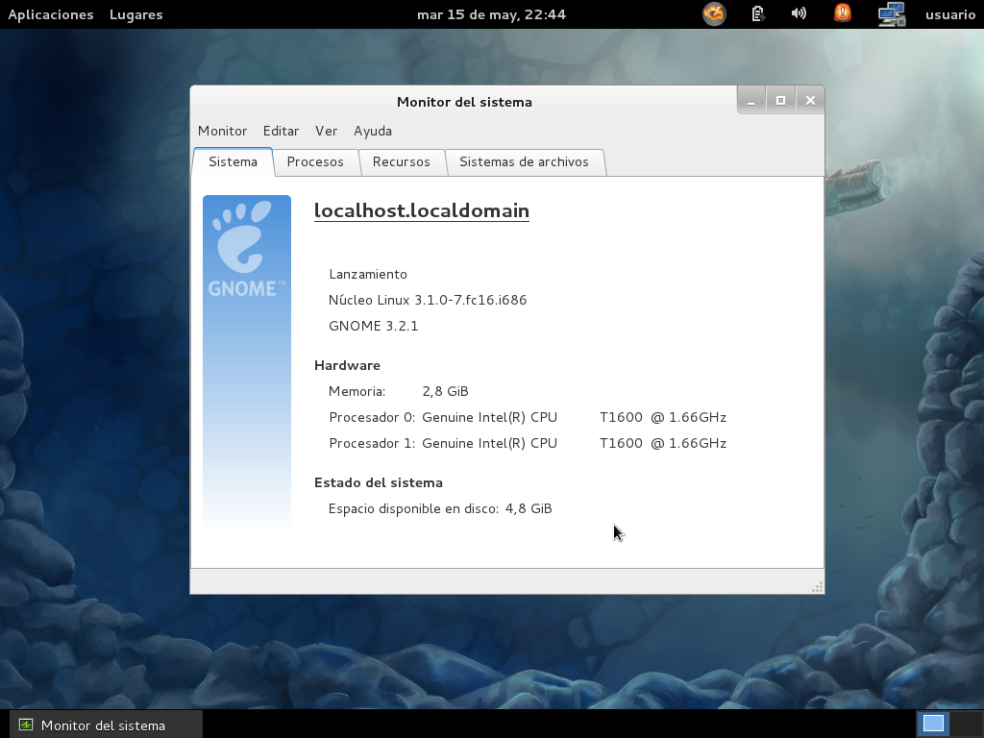Click the disk space 4,8 GiB value

coord(529,509)
